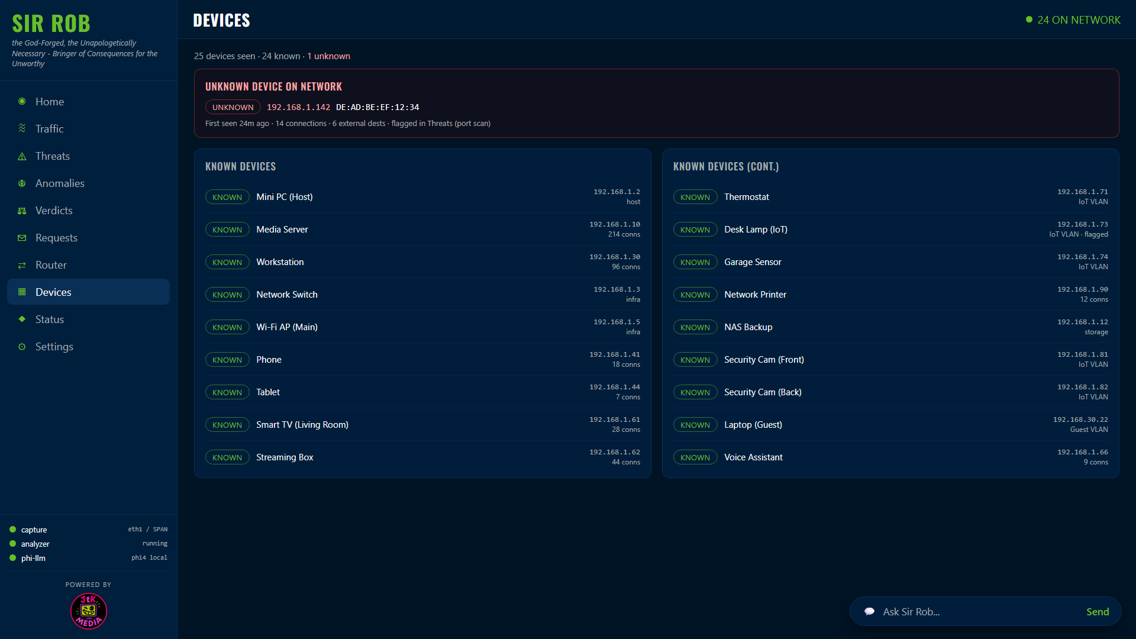Open the Settings gear icon
This screenshot has width=1136, height=639.
(x=22, y=347)
